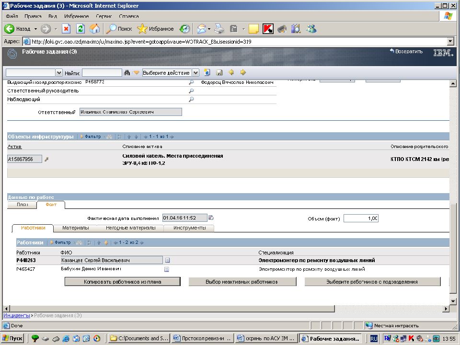Click the Объем (факт) input field

(x=361, y=218)
